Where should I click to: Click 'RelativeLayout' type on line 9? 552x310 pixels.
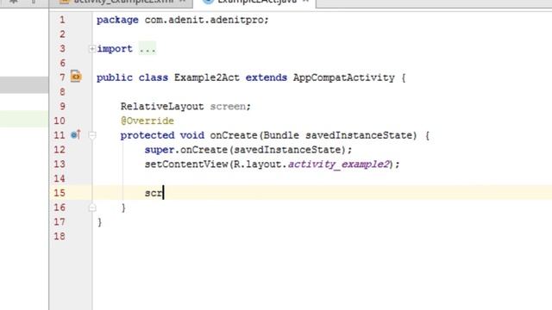tap(162, 107)
